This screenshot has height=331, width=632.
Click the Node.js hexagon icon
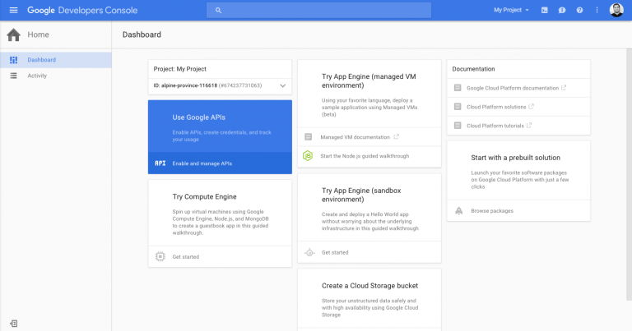point(308,156)
